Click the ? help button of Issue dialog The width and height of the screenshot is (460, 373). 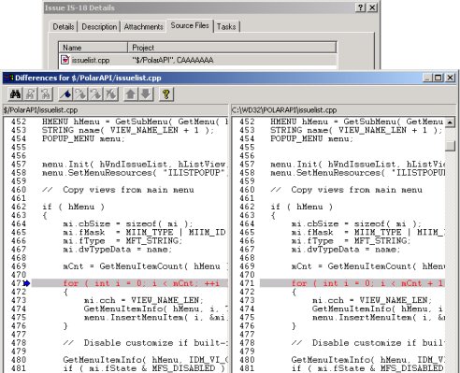point(360,7)
